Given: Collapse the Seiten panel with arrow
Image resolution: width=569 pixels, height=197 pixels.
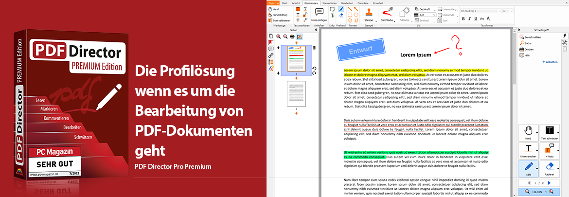Looking at the screenshot, I should [x=315, y=30].
